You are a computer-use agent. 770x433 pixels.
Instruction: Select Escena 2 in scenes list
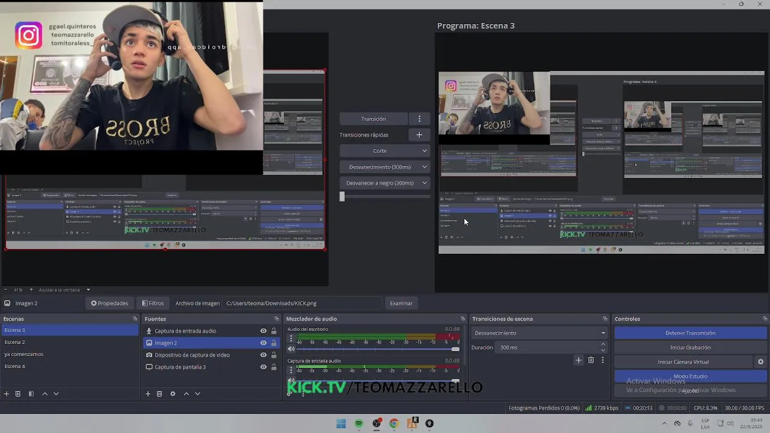coord(70,342)
